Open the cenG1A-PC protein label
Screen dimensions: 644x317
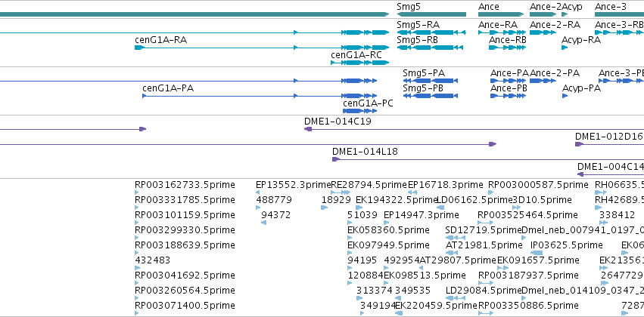point(368,103)
